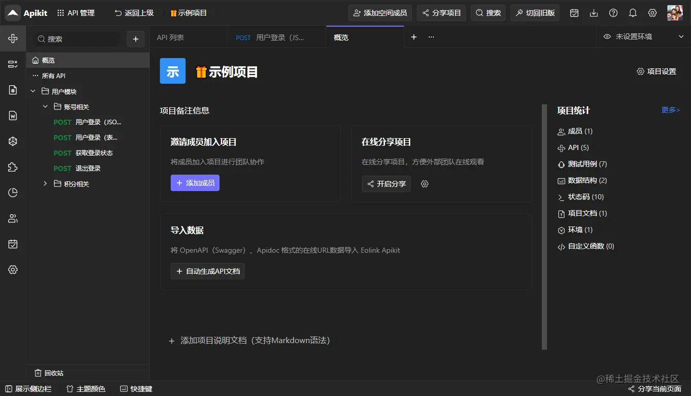Click 分享项目 in top bar
Screen dimensions: 691x396
click(x=442, y=13)
